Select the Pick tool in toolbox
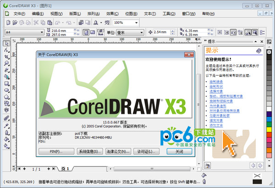The width and height of the screenshot is (275, 188). click(x=6, y=43)
